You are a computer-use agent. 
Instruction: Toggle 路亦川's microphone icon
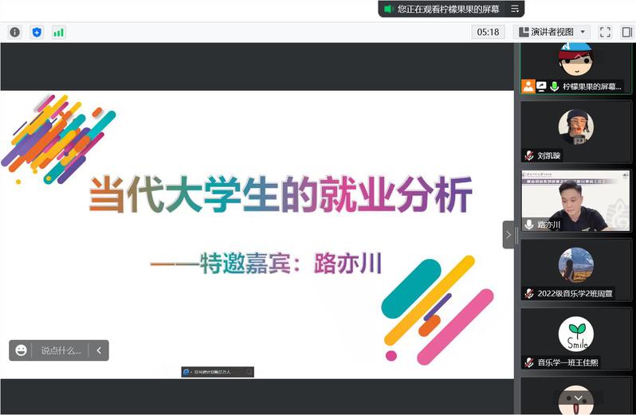tap(528, 225)
